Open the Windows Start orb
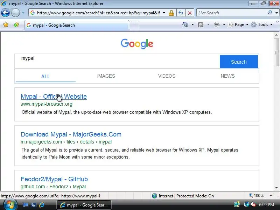280x210 pixels. pyautogui.click(x=10, y=204)
